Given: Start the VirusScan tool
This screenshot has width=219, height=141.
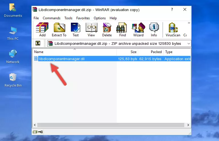Looking at the screenshot, I should [173, 30].
